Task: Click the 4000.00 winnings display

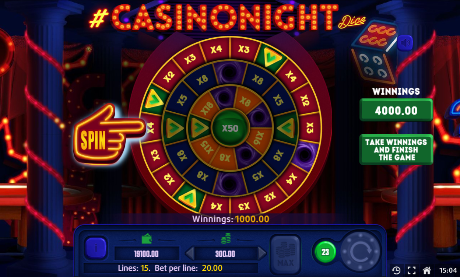Action: click(396, 110)
